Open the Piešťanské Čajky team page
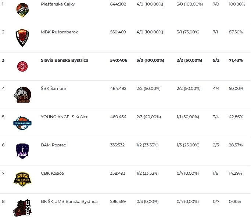 (x=58, y=4)
